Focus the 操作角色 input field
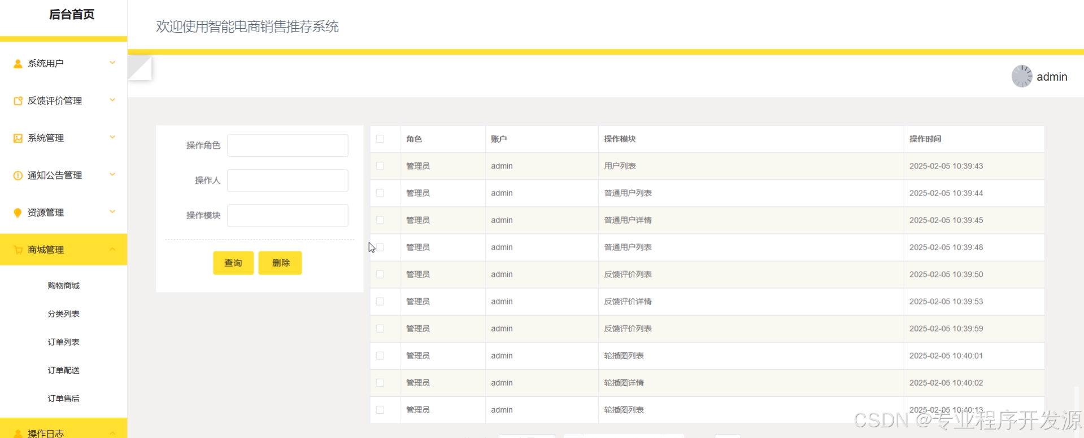1084x438 pixels. (288, 145)
